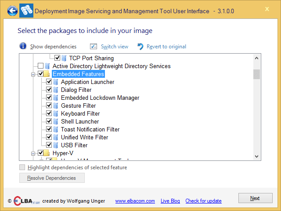Select the Toast Notification Filter label

[x=90, y=129]
